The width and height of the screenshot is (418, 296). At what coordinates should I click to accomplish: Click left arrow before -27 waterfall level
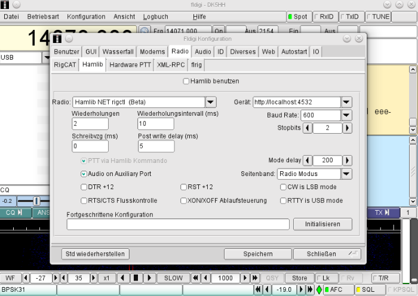click(x=26, y=278)
